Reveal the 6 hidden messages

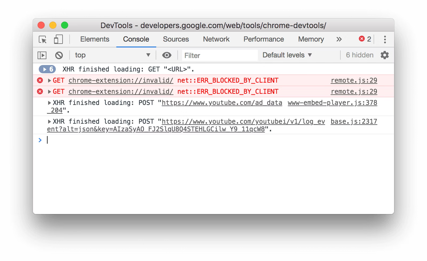click(359, 55)
